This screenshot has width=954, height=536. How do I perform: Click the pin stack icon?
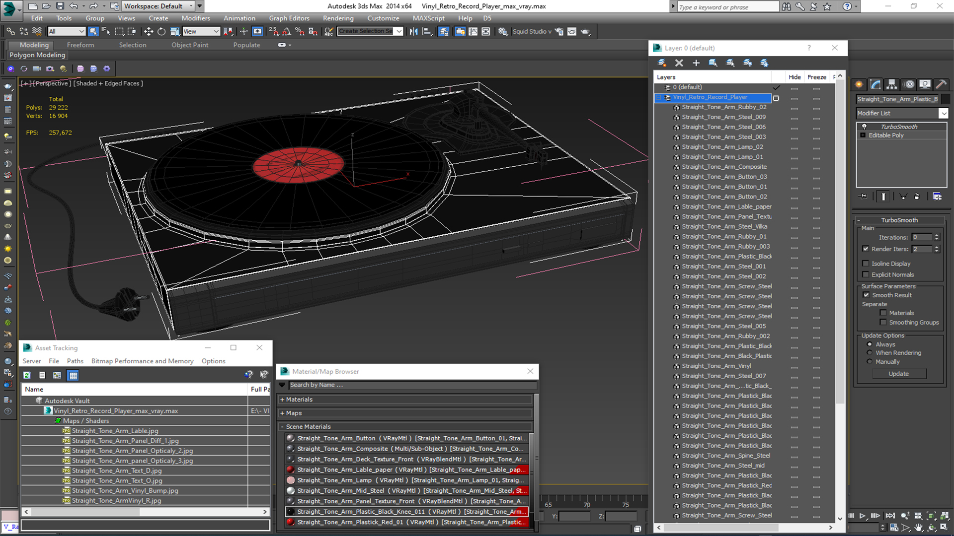(x=864, y=197)
